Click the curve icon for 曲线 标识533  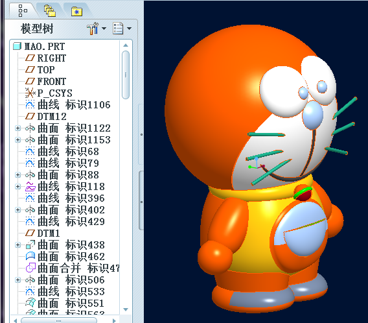tap(30, 291)
